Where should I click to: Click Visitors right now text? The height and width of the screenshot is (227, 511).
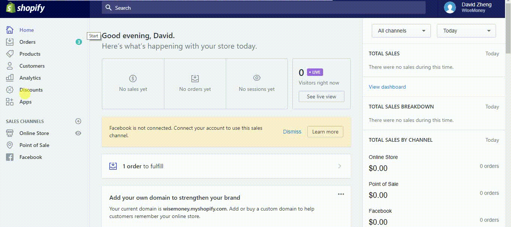coord(319,83)
